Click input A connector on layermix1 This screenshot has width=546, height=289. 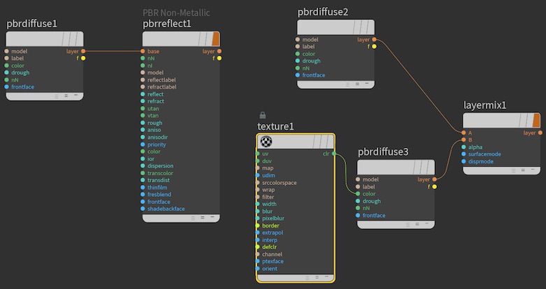[x=463, y=133]
